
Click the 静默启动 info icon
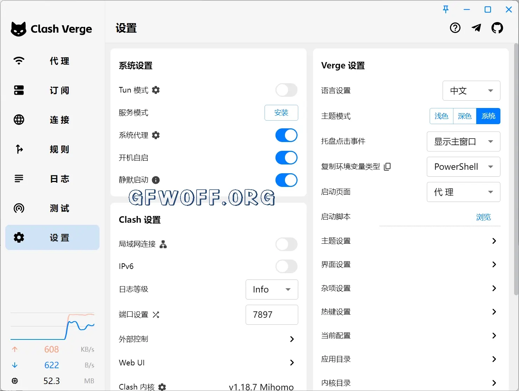[x=156, y=180]
